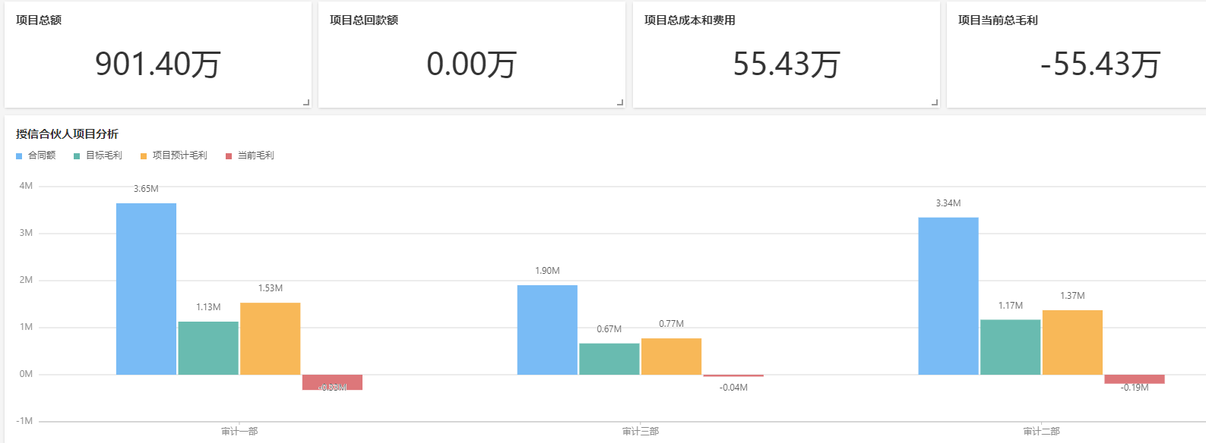This screenshot has height=443, width=1206.
Task: Hide the 目标毛利 legend series
Action: pyautogui.click(x=98, y=156)
